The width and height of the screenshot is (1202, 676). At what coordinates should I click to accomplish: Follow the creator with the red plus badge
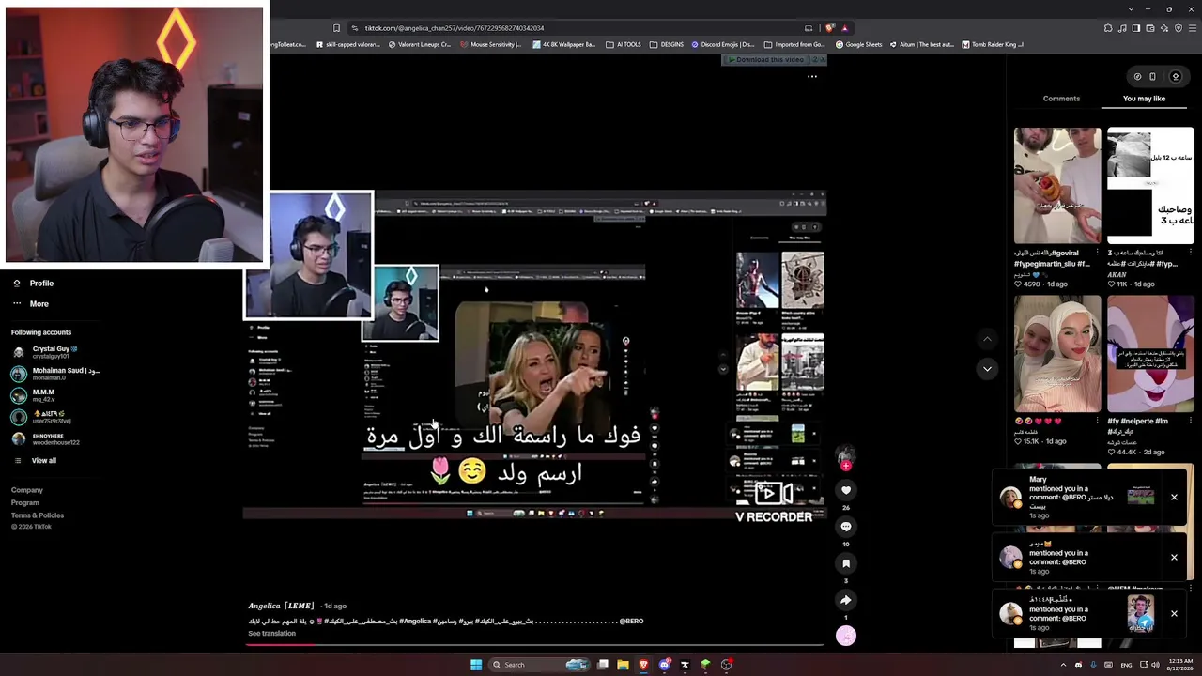click(846, 466)
